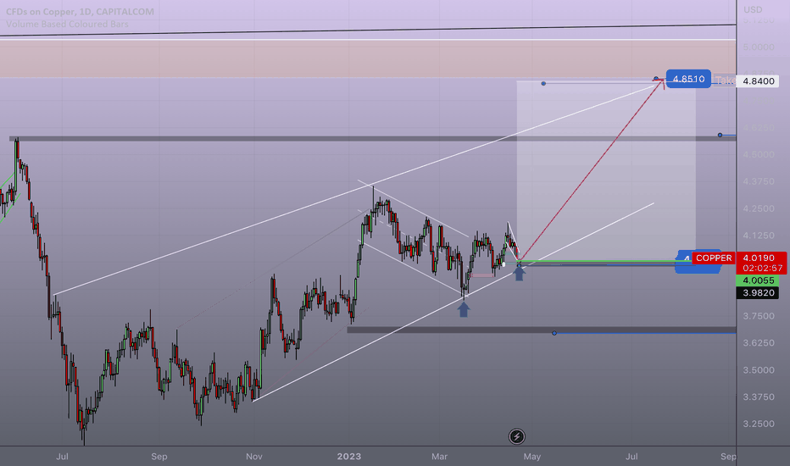Click the 3.2500 price axis label
This screenshot has height=466, width=790.
pos(759,424)
